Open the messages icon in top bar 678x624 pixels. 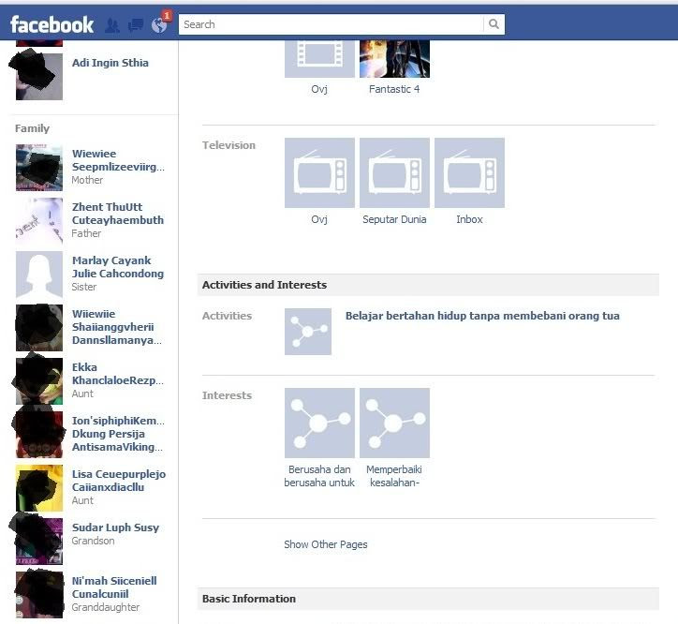[x=136, y=25]
